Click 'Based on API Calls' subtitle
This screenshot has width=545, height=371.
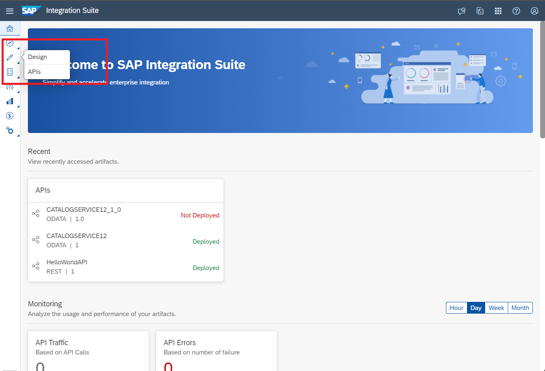62,352
